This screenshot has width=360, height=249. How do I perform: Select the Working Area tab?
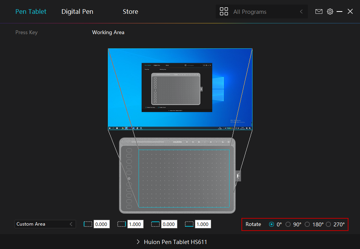[108, 32]
